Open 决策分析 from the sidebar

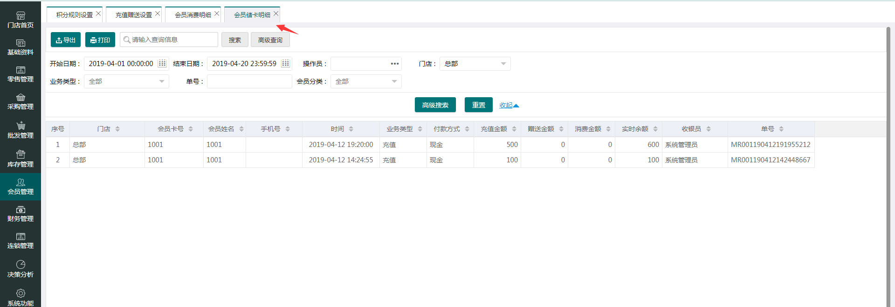tap(21, 269)
